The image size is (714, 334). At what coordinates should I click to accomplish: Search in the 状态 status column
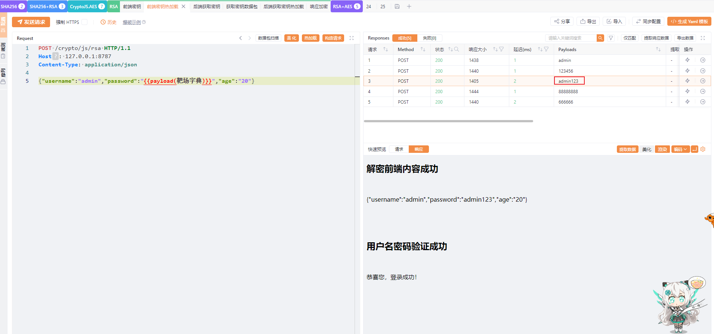(x=457, y=49)
